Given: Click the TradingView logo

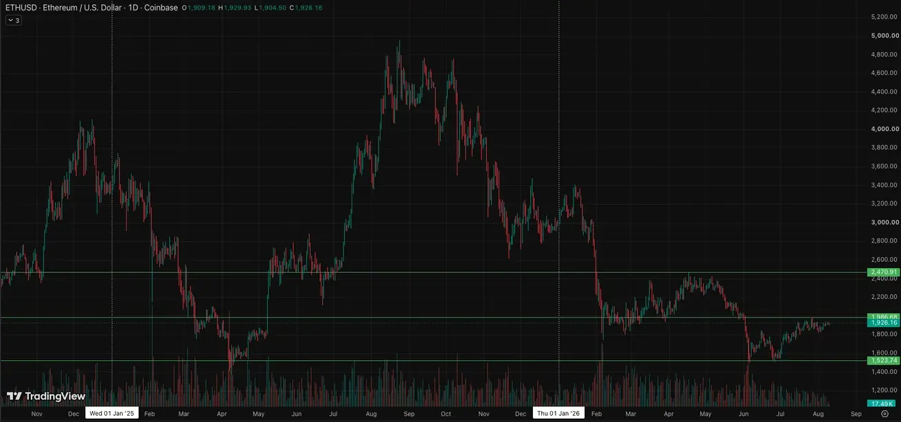Looking at the screenshot, I should (x=46, y=397).
